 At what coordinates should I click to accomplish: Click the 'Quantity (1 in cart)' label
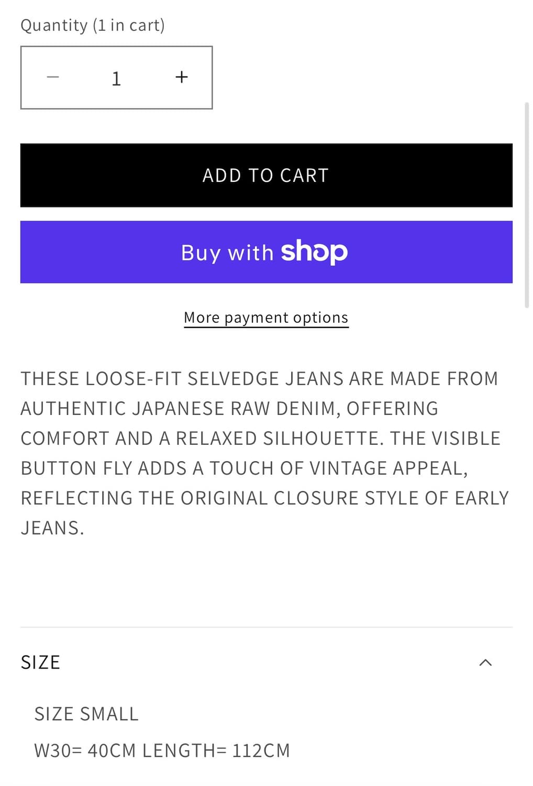(x=93, y=25)
